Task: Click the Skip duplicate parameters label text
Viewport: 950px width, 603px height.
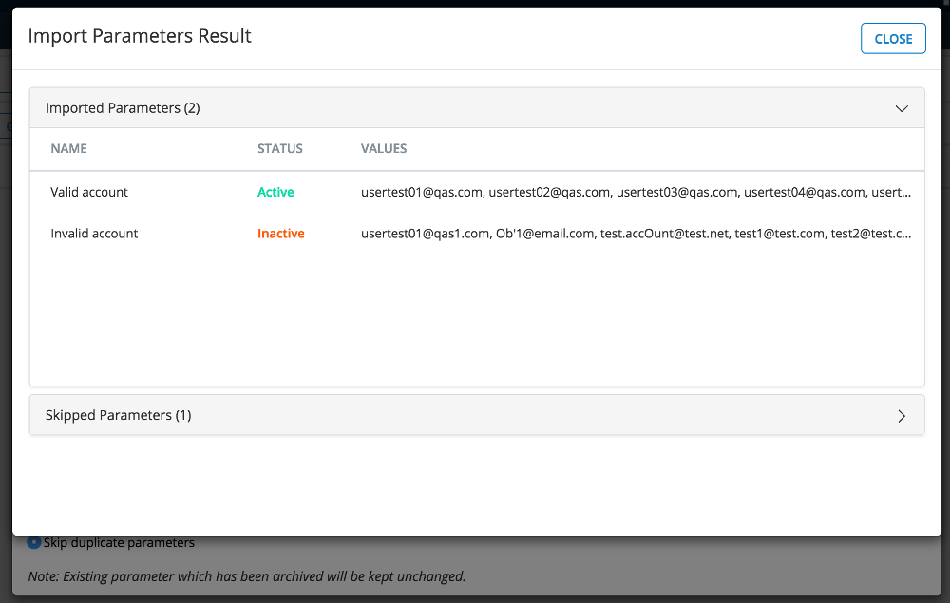Action: pos(119,543)
